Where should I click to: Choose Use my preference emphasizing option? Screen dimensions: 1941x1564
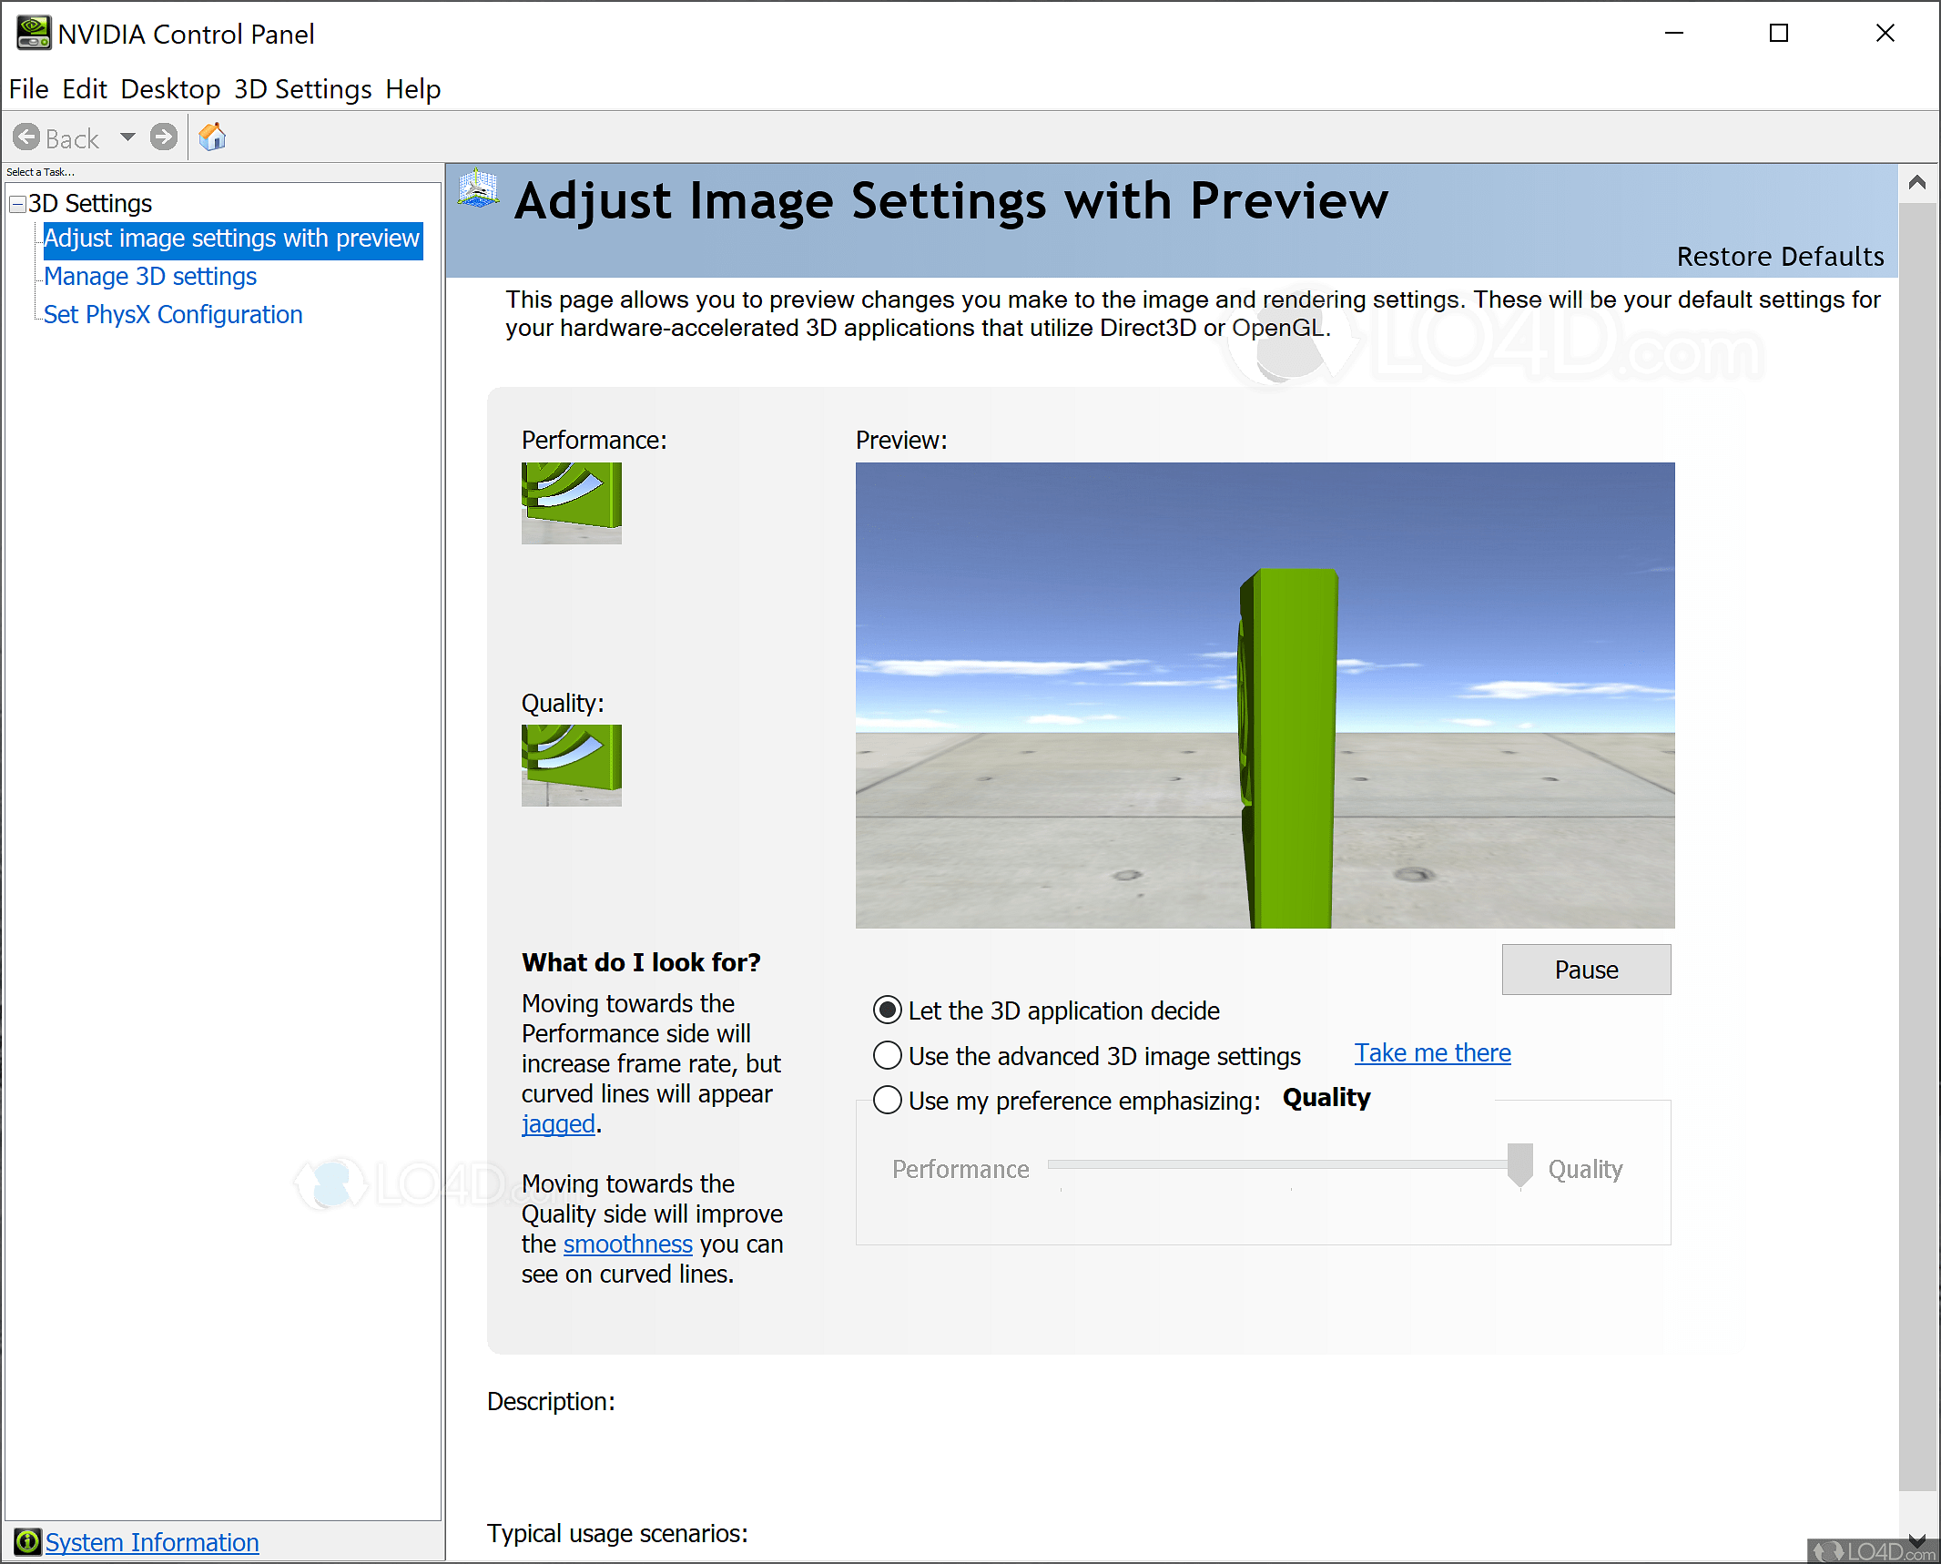coord(888,1101)
